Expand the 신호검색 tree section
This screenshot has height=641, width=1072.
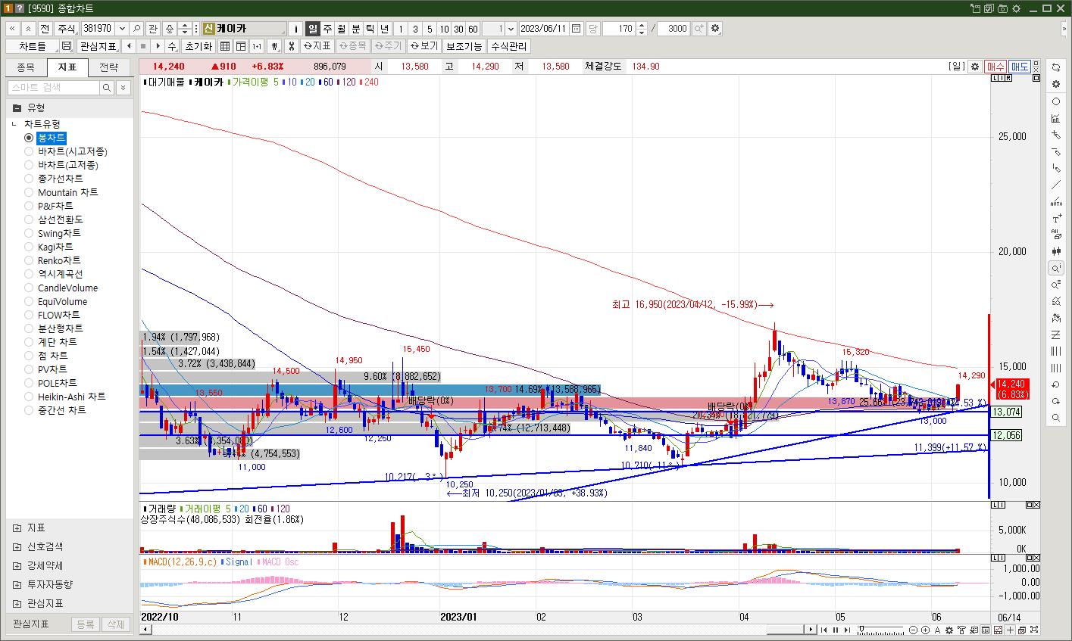17,546
